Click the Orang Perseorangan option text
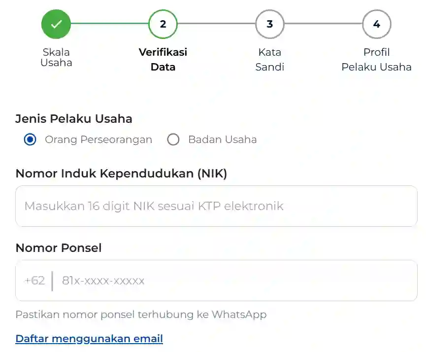The width and height of the screenshot is (426, 352). (98, 140)
